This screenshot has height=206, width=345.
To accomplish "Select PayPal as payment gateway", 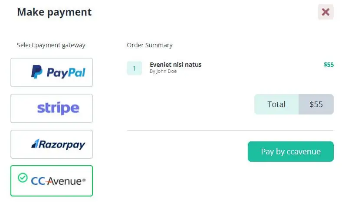I will [52, 72].
